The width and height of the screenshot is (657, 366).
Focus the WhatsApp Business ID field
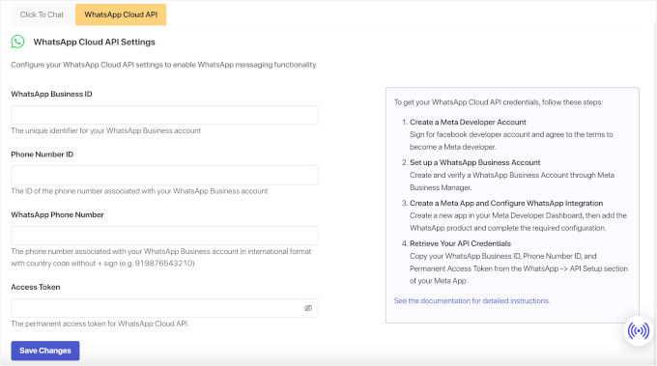point(164,115)
